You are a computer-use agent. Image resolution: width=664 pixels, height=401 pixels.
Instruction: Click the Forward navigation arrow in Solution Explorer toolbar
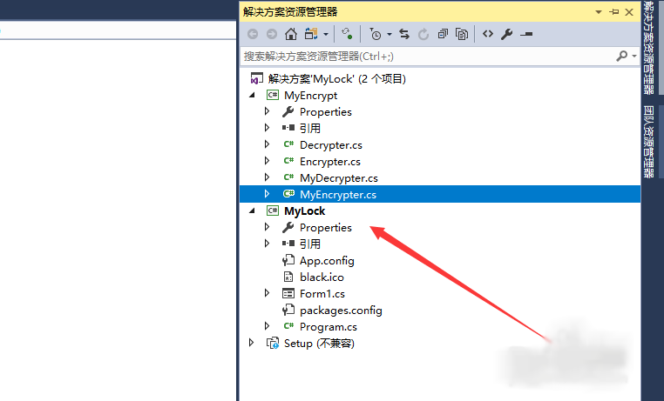pyautogui.click(x=272, y=34)
